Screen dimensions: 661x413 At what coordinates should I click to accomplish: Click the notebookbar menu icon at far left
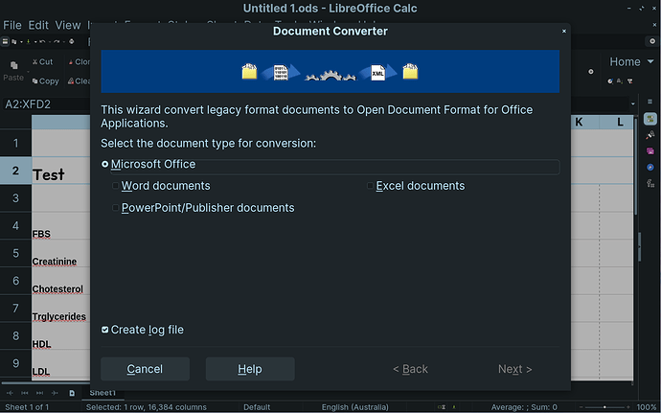[x=5, y=41]
